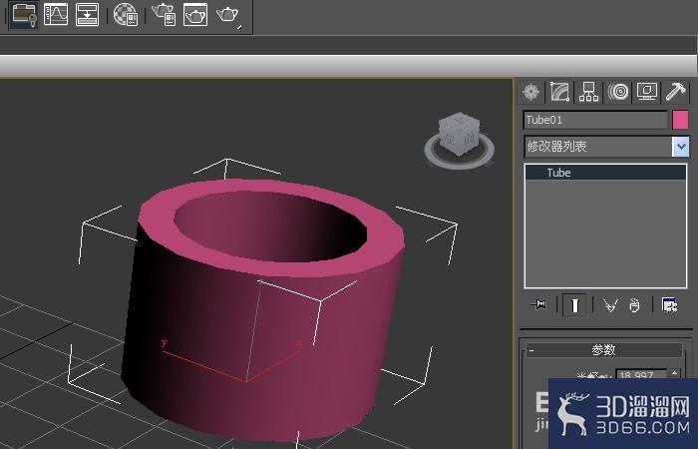This screenshot has width=698, height=449.
Task: Click the radius value field 18.997
Action: 641,375
